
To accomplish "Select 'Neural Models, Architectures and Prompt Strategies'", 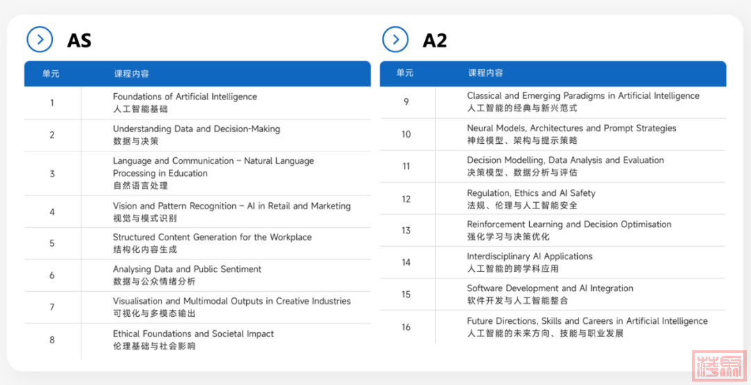I will click(572, 129).
